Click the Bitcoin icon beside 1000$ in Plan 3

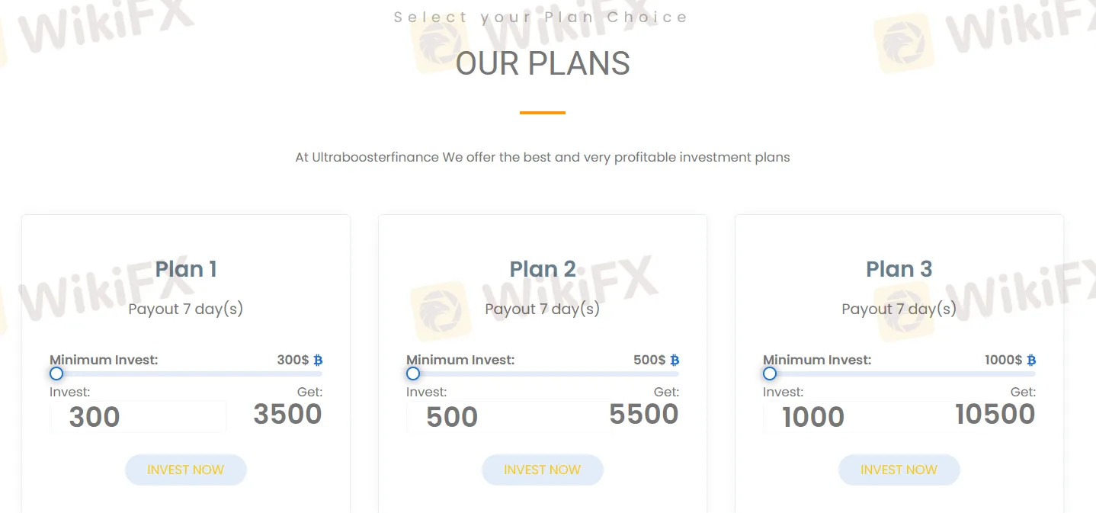[x=1031, y=360]
